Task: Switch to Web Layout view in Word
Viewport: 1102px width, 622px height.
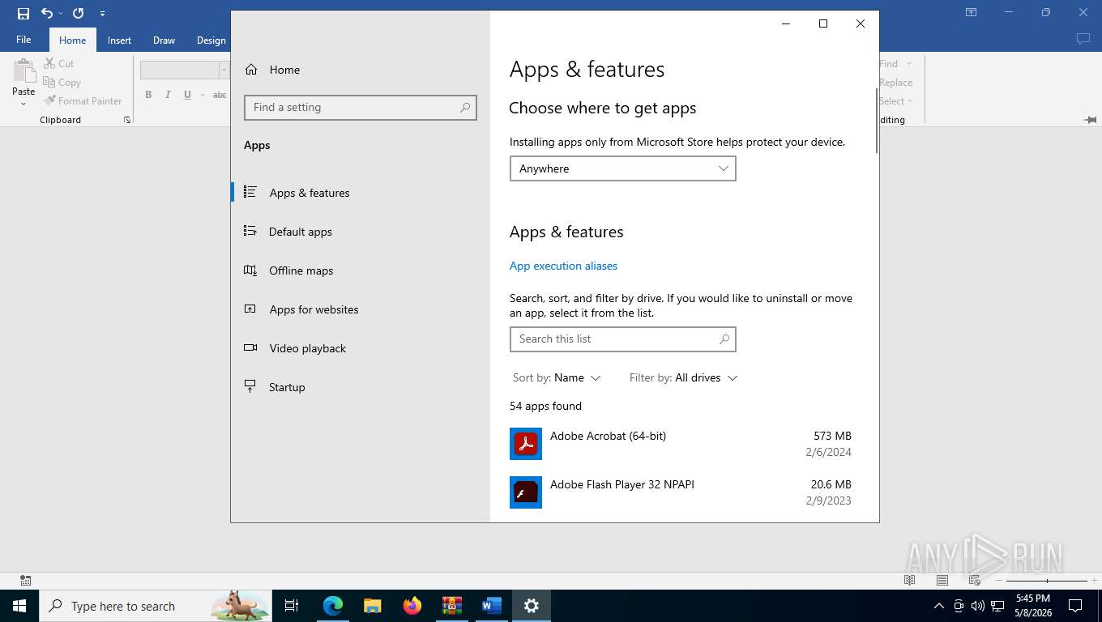Action: (975, 580)
